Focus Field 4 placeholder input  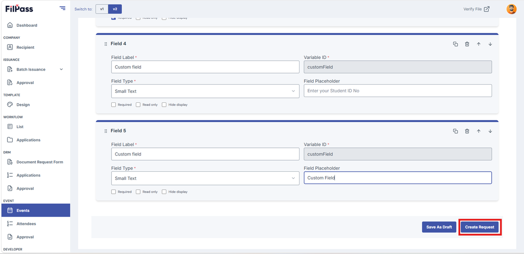(x=398, y=91)
